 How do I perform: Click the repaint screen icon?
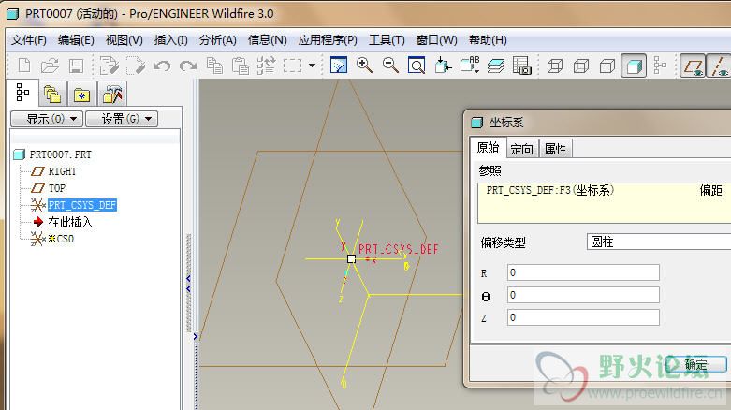click(339, 66)
